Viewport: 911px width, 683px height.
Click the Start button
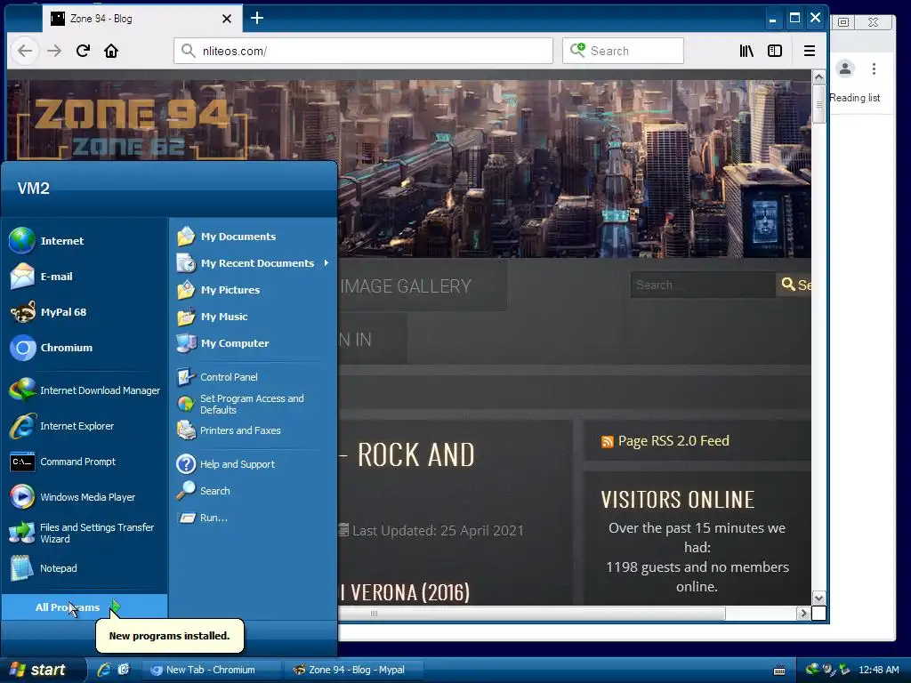[41, 670]
